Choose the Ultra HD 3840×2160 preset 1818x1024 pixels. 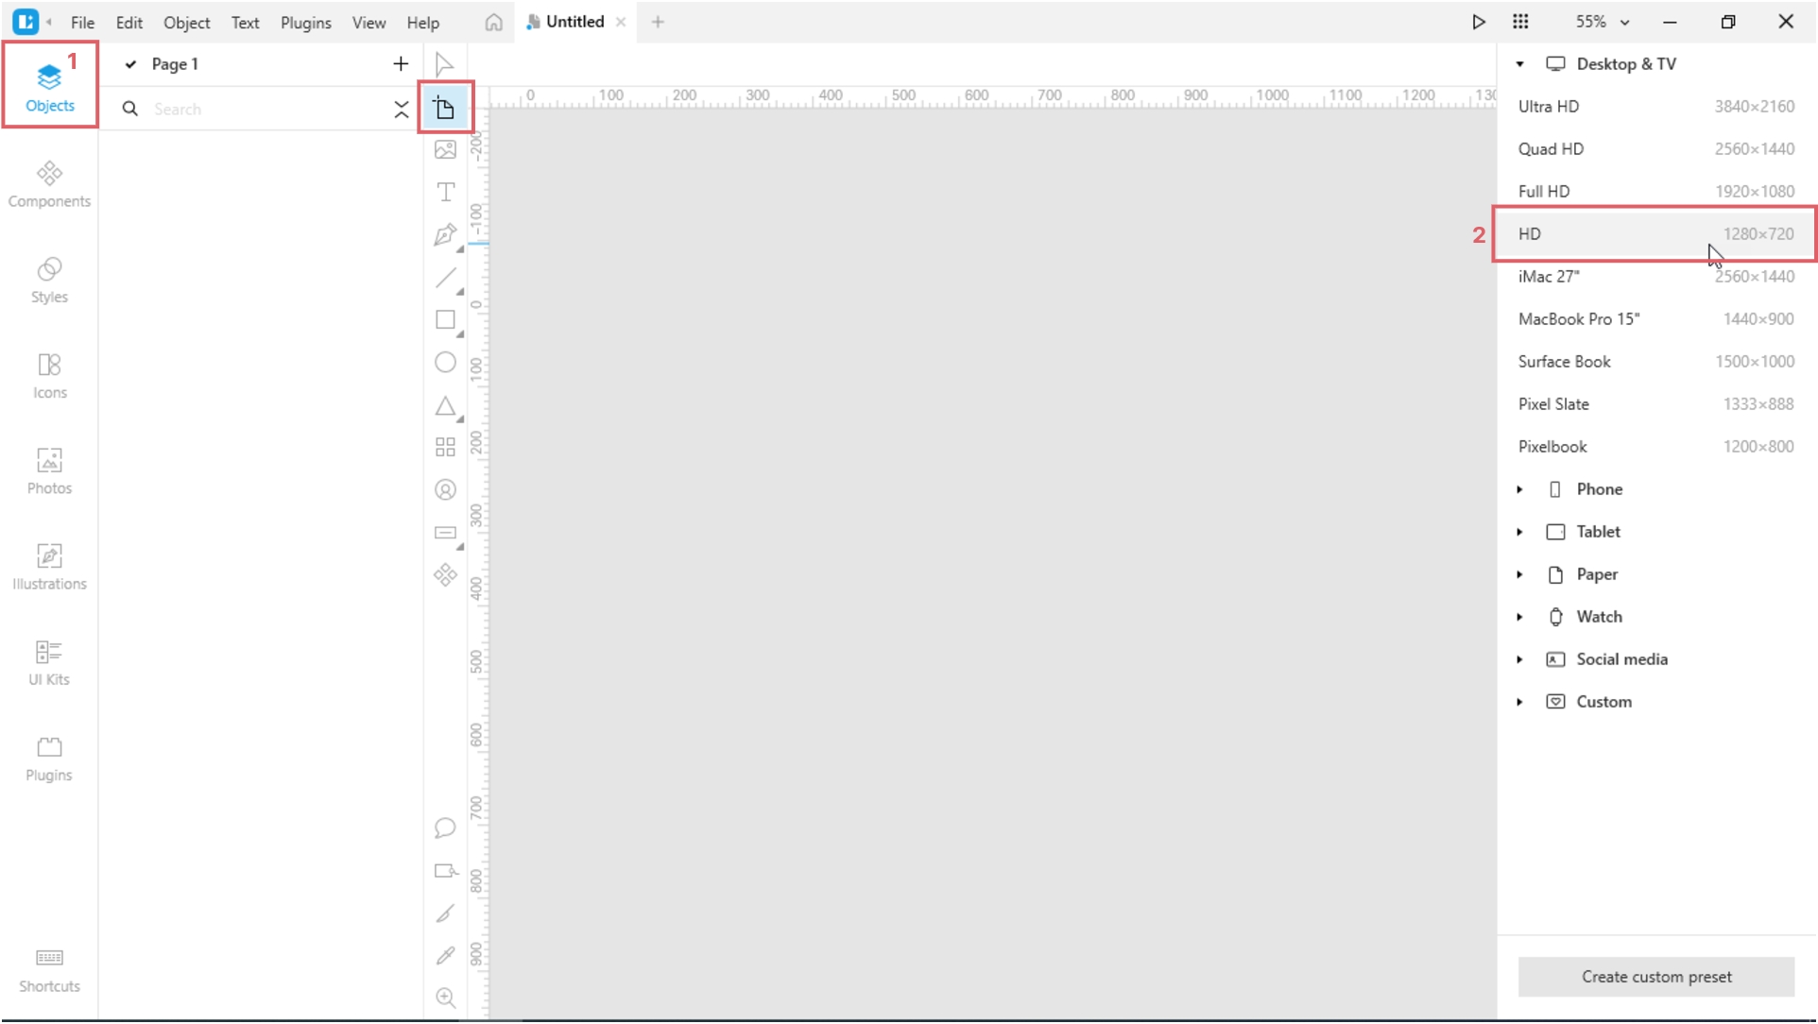(x=1655, y=107)
